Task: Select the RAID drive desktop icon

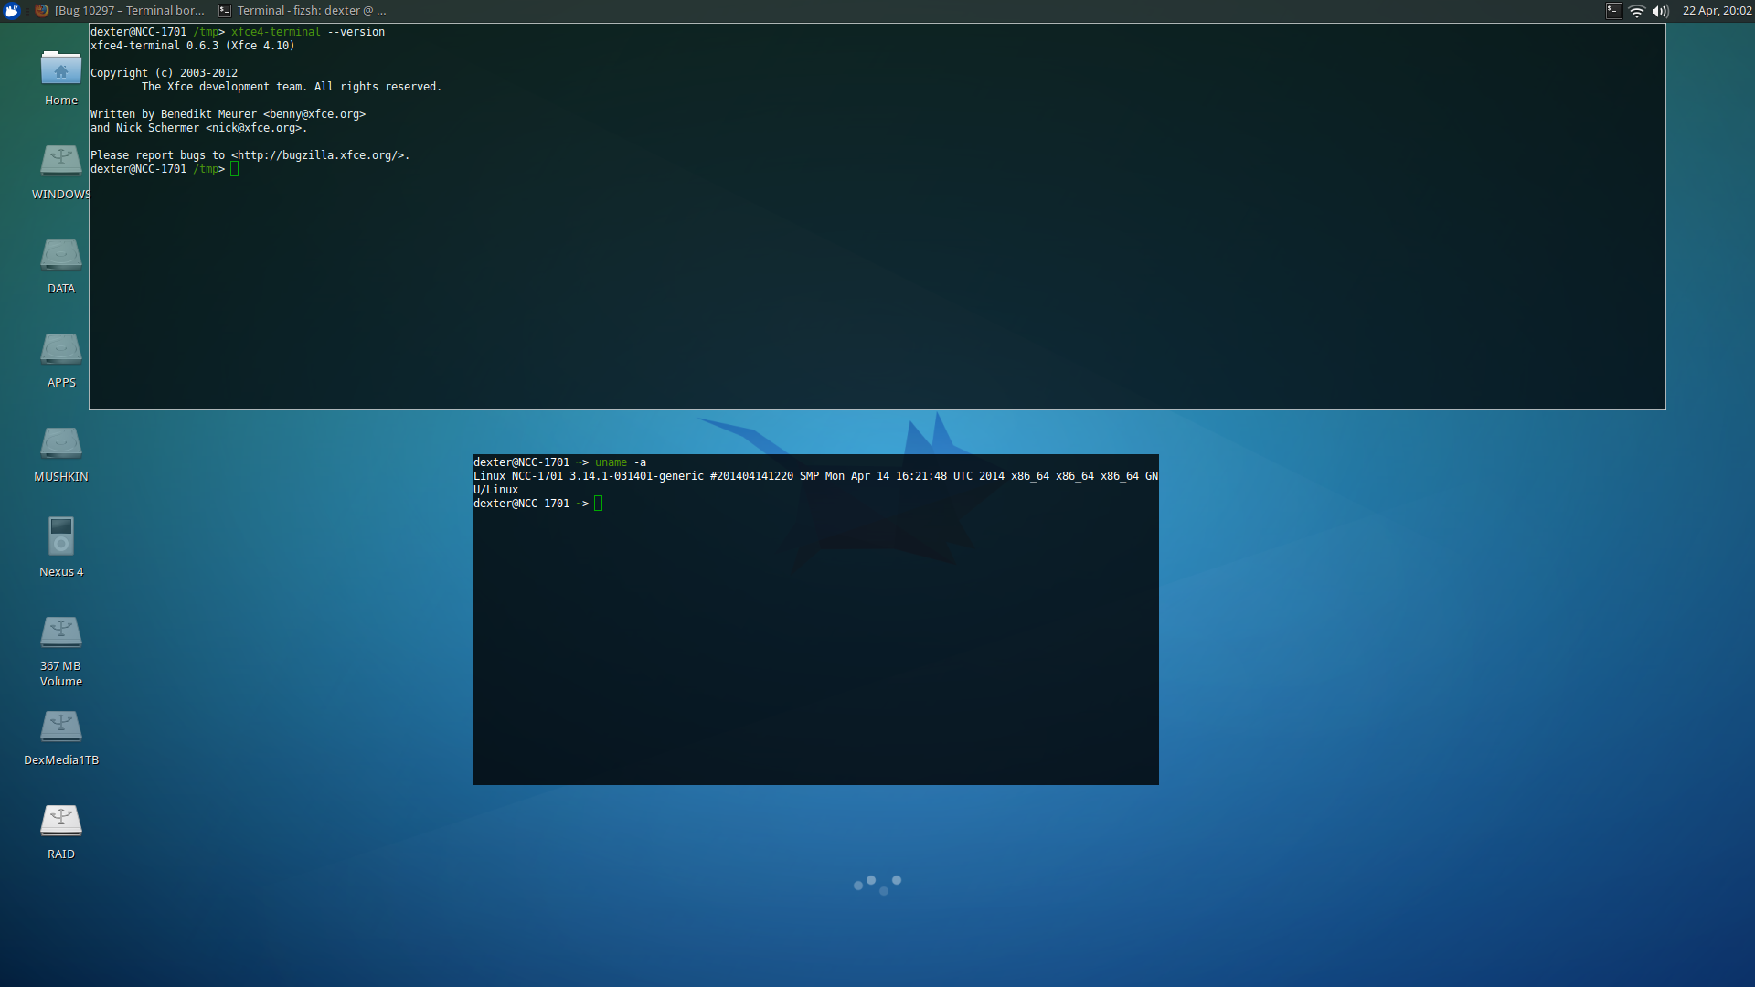Action: [x=61, y=822]
